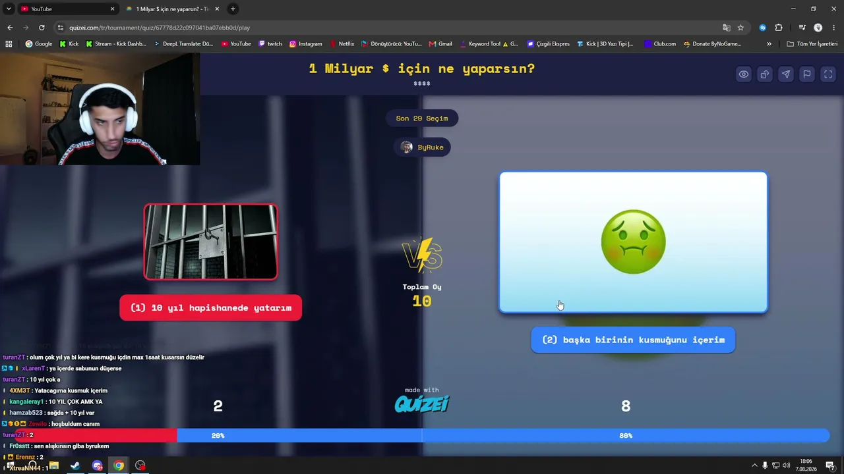This screenshot has height=474, width=844.
Task: Open the YouTube bookmark
Action: tap(236, 44)
